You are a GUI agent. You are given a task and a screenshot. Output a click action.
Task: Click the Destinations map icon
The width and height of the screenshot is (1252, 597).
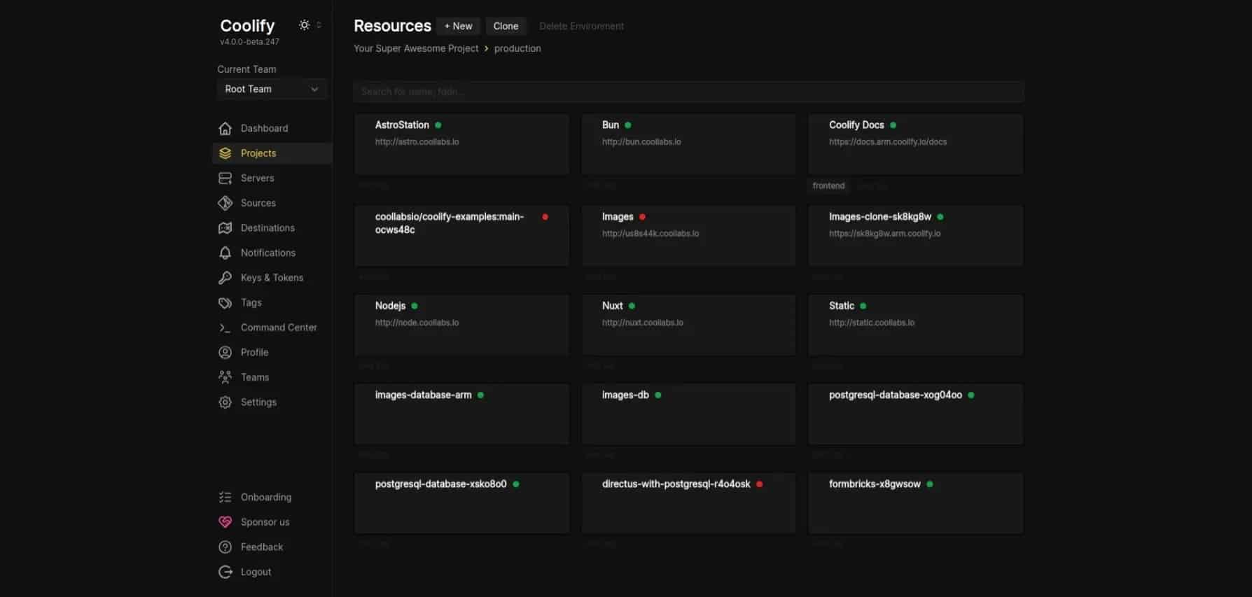pyautogui.click(x=225, y=228)
